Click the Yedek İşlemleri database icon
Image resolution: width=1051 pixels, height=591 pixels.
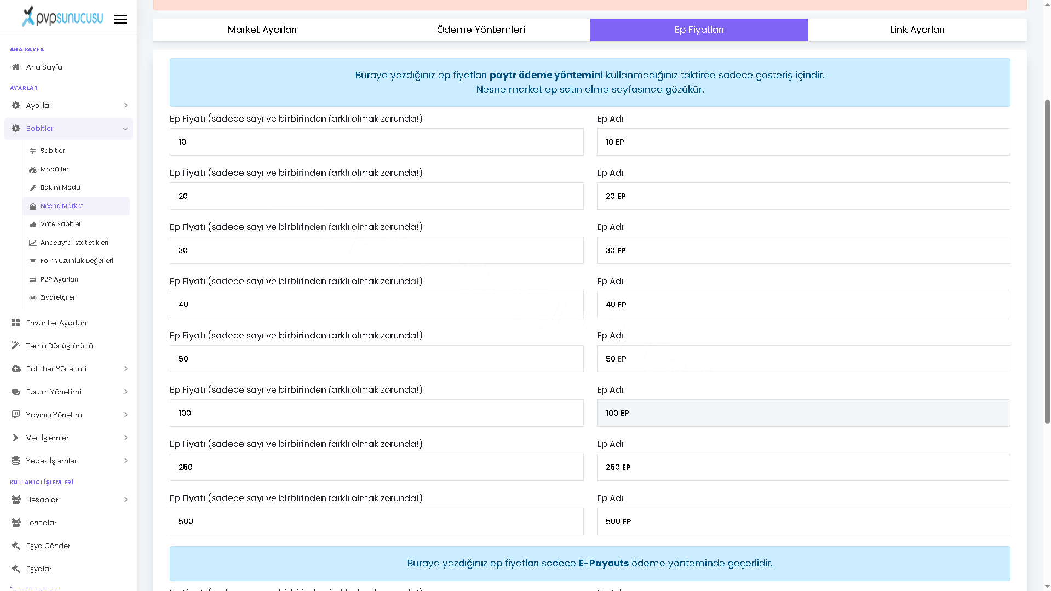[x=15, y=461]
